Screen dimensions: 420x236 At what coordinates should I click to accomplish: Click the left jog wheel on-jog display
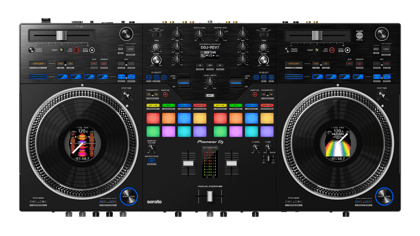click(83, 143)
